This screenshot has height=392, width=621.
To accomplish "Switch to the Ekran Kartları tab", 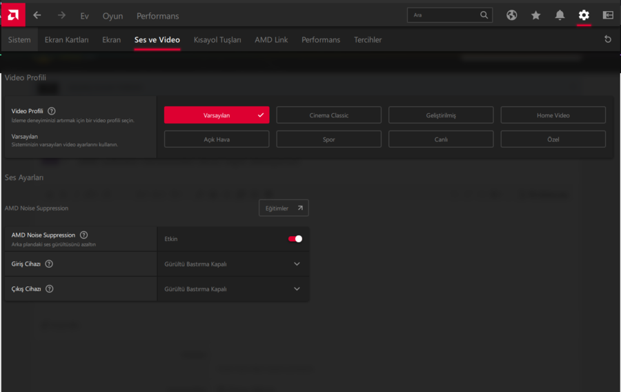I will pos(66,39).
